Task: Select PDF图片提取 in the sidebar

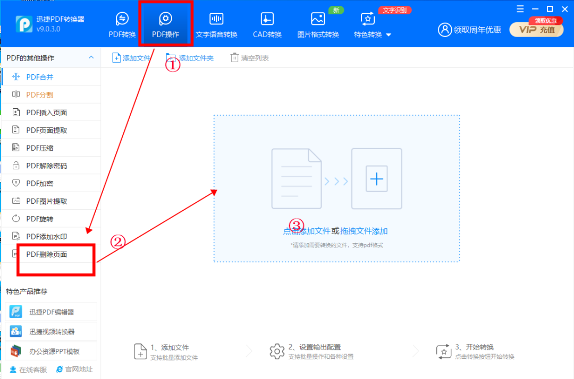Action: point(51,201)
